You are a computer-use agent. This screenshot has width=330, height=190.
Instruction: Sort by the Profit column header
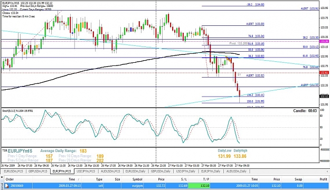[323, 179]
